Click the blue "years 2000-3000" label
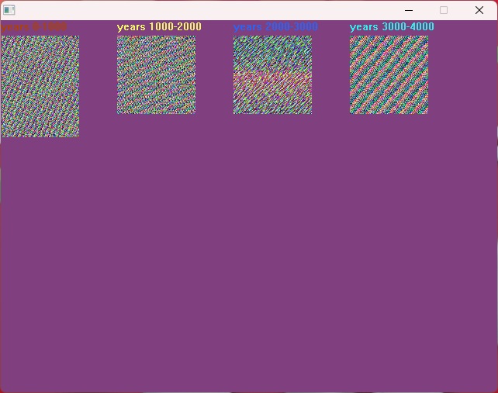Image resolution: width=498 pixels, height=393 pixels. [x=275, y=26]
